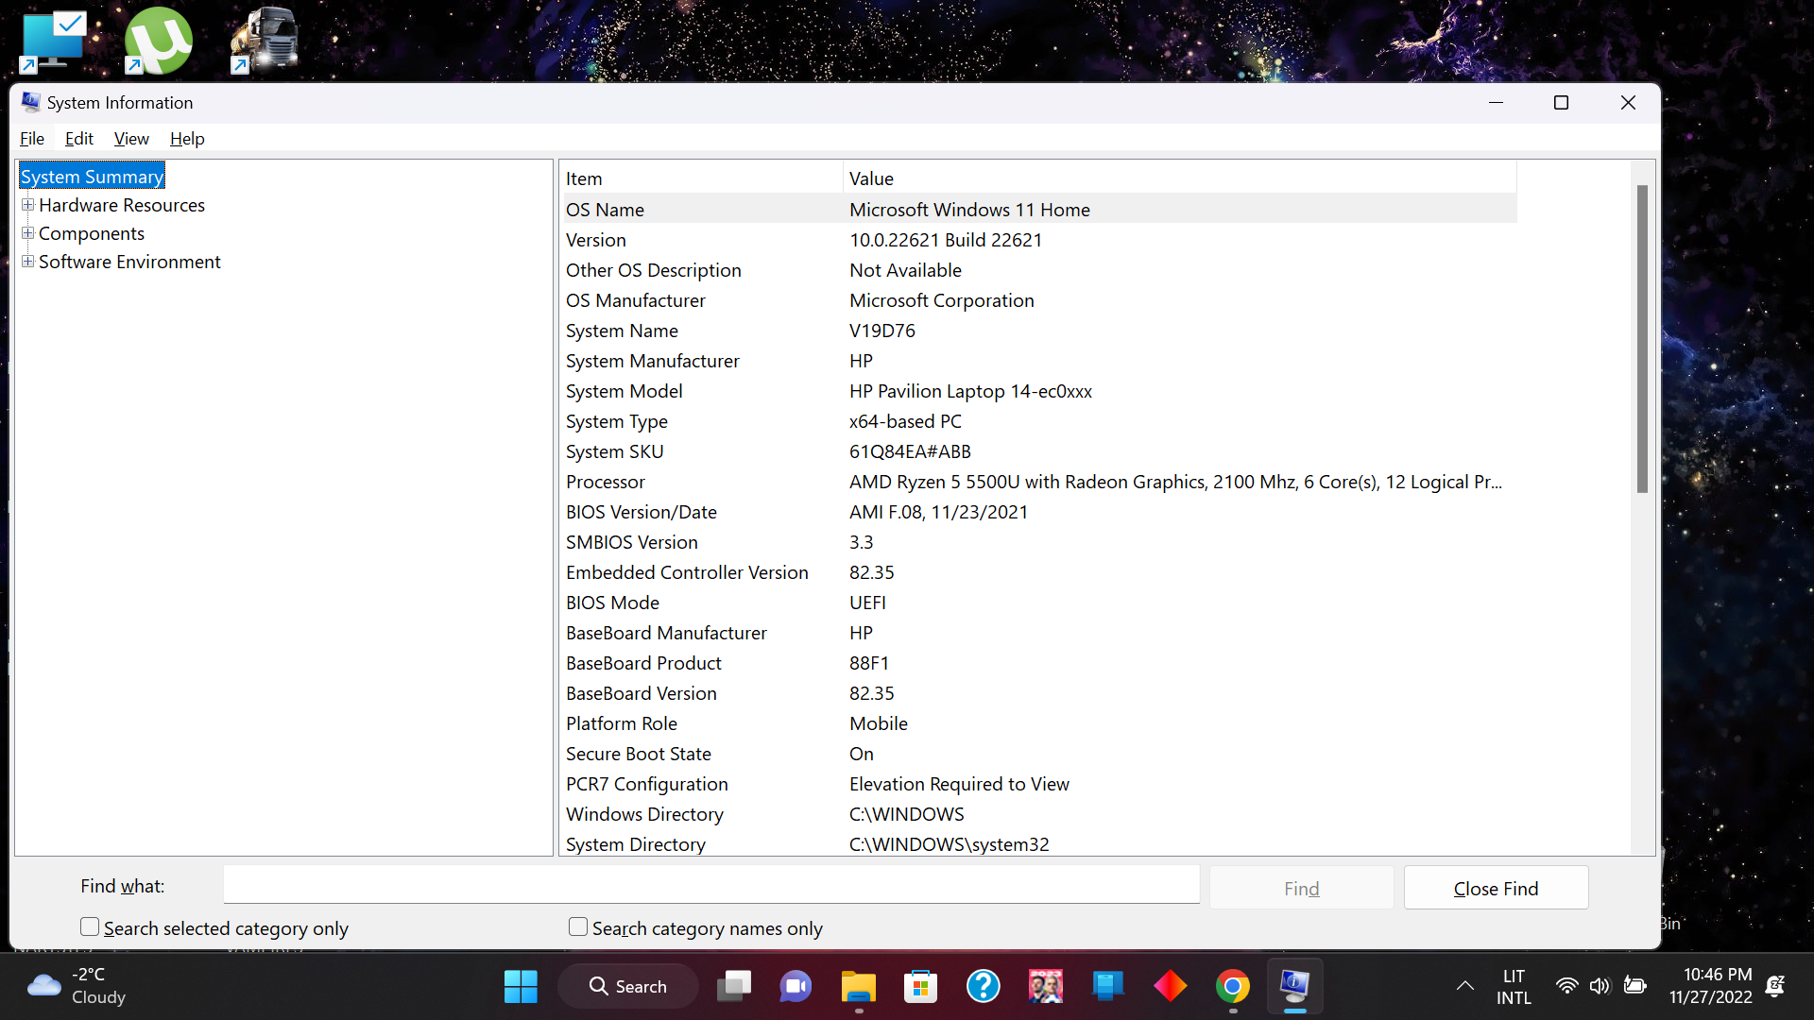1814x1020 pixels.
Task: Open the View menu
Action: [x=131, y=139]
